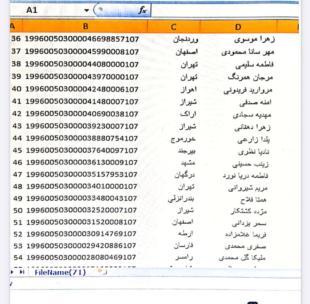This screenshot has height=304, width=310.
Task: Select cell 19960050300004248006107
Action: point(82,89)
